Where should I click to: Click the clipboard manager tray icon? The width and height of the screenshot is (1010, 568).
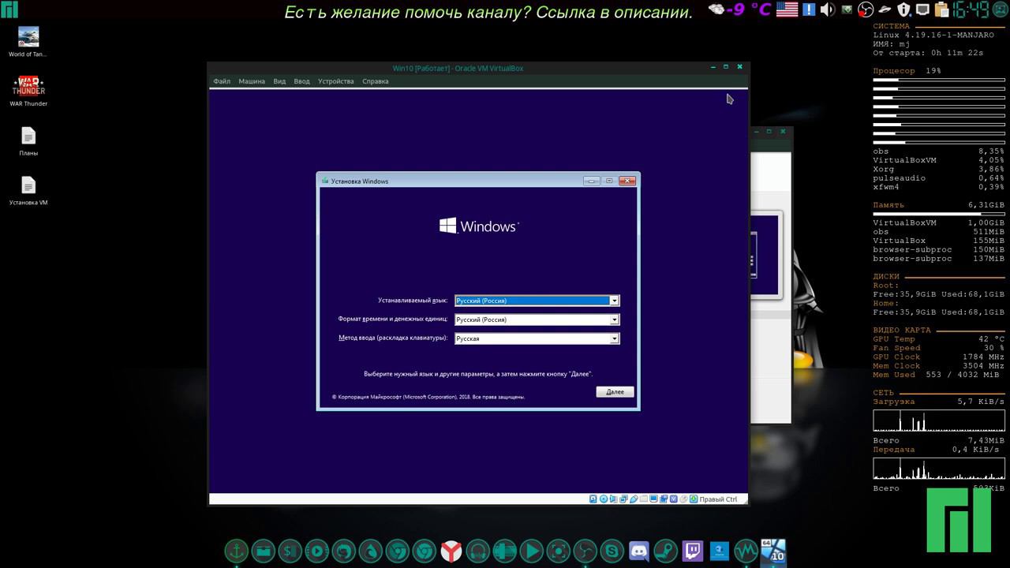pos(941,9)
